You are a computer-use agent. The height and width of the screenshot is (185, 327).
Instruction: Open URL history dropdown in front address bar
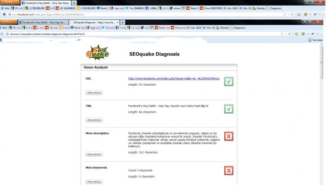click(x=286, y=34)
